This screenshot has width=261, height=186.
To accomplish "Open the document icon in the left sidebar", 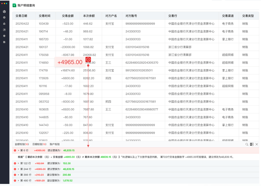I will (4, 30).
